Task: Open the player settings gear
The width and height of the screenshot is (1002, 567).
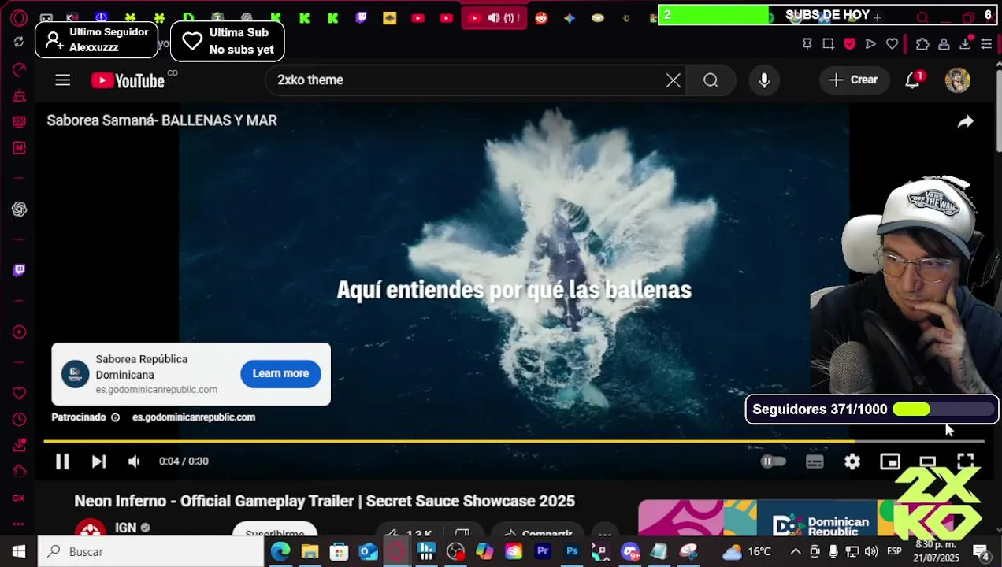Action: 852,461
